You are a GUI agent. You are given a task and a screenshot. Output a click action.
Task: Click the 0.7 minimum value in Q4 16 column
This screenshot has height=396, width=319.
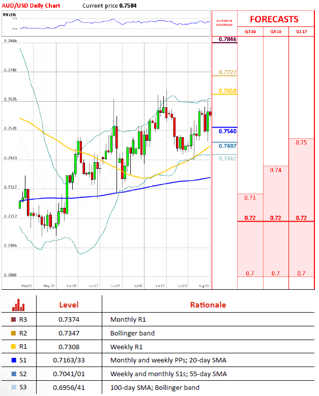pyautogui.click(x=276, y=273)
